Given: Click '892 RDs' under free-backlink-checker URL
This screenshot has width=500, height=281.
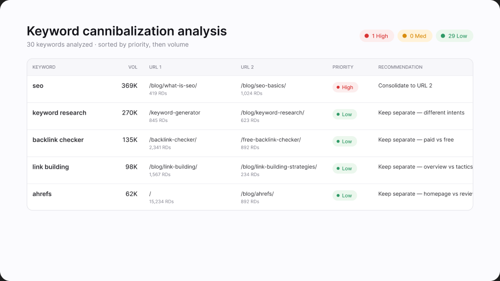Looking at the screenshot, I should (x=250, y=148).
